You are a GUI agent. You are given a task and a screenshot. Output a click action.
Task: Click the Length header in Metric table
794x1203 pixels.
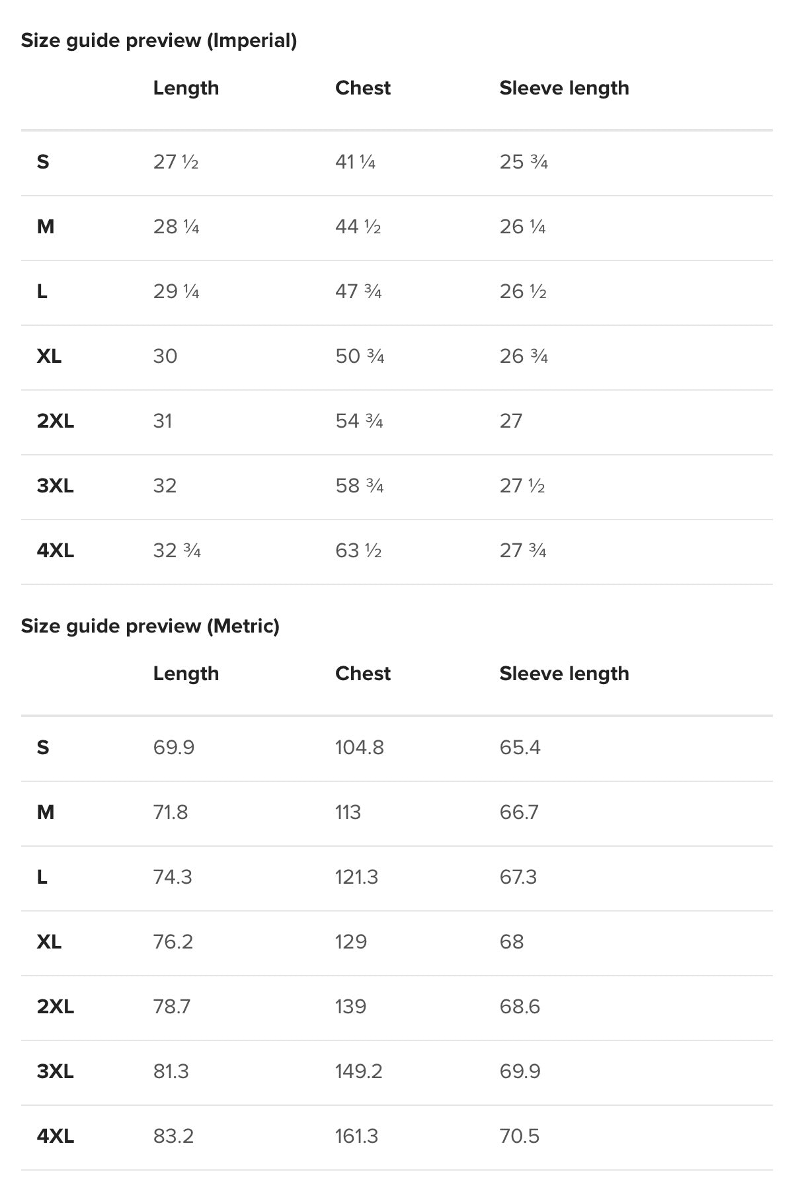[186, 674]
